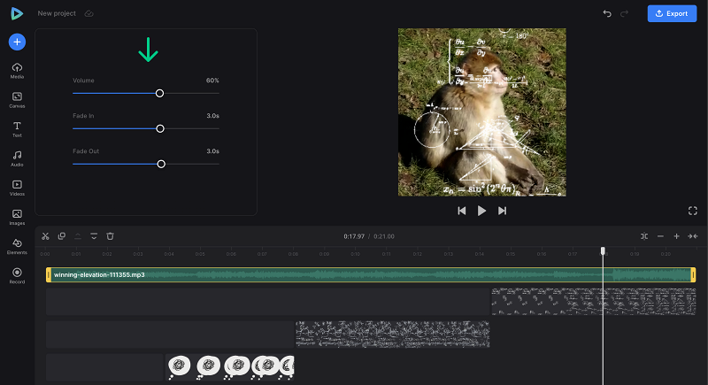
Task: Play the video preview
Action: [x=481, y=211]
